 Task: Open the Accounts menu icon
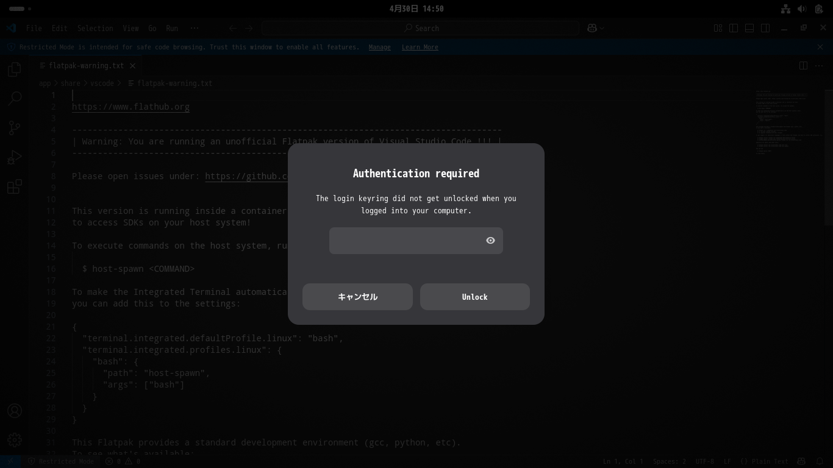tap(15, 411)
